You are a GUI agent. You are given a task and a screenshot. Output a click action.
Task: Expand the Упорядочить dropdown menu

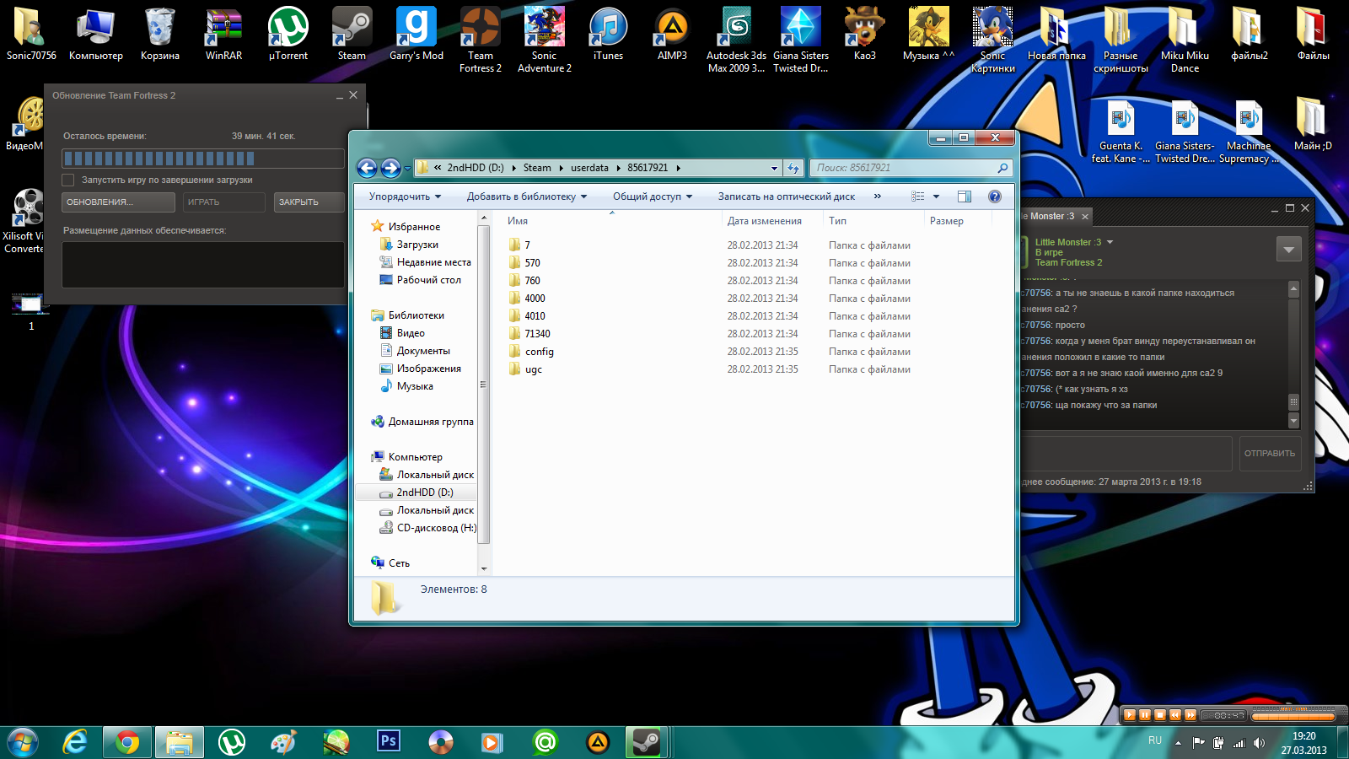[405, 196]
